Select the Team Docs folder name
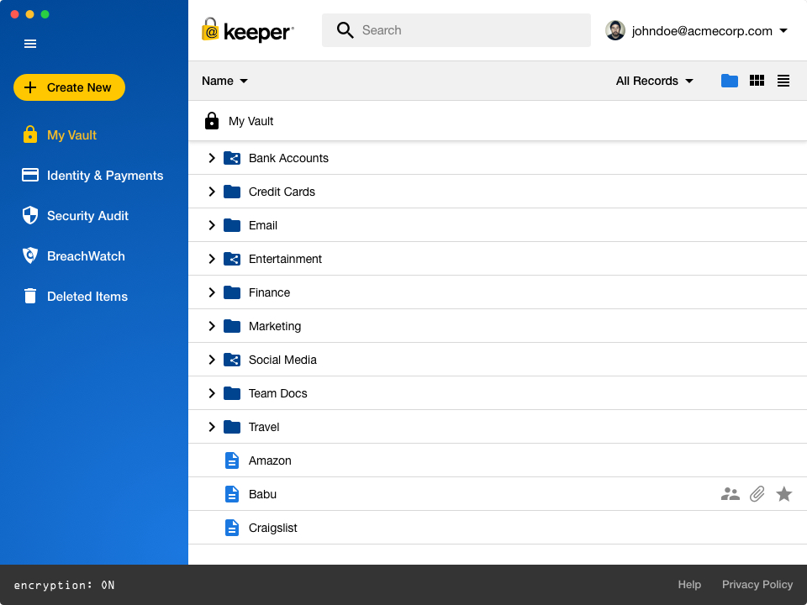807x605 pixels. pyautogui.click(x=278, y=393)
